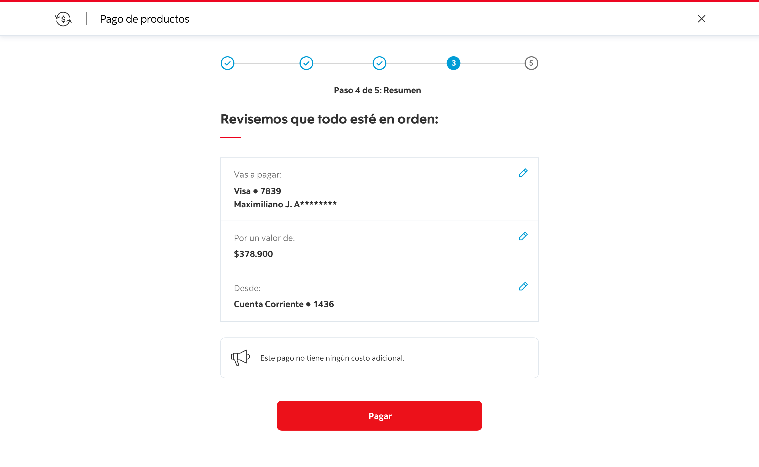
Task: Click the $378.900 amount value
Action: pos(253,254)
